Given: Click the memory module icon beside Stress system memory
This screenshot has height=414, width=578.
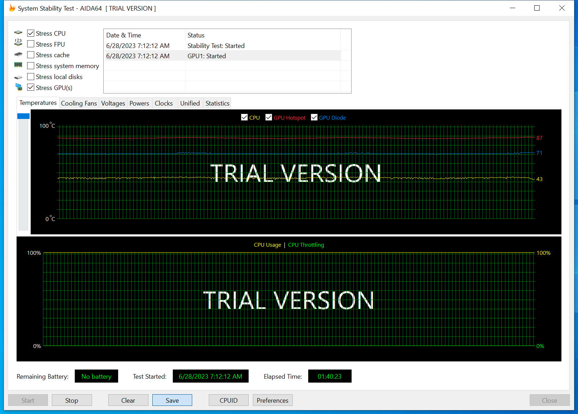Looking at the screenshot, I should pos(18,65).
